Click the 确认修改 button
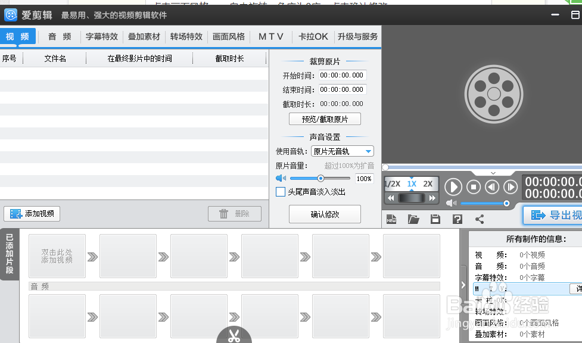Screen dimensions: 582x343 pyautogui.click(x=324, y=214)
